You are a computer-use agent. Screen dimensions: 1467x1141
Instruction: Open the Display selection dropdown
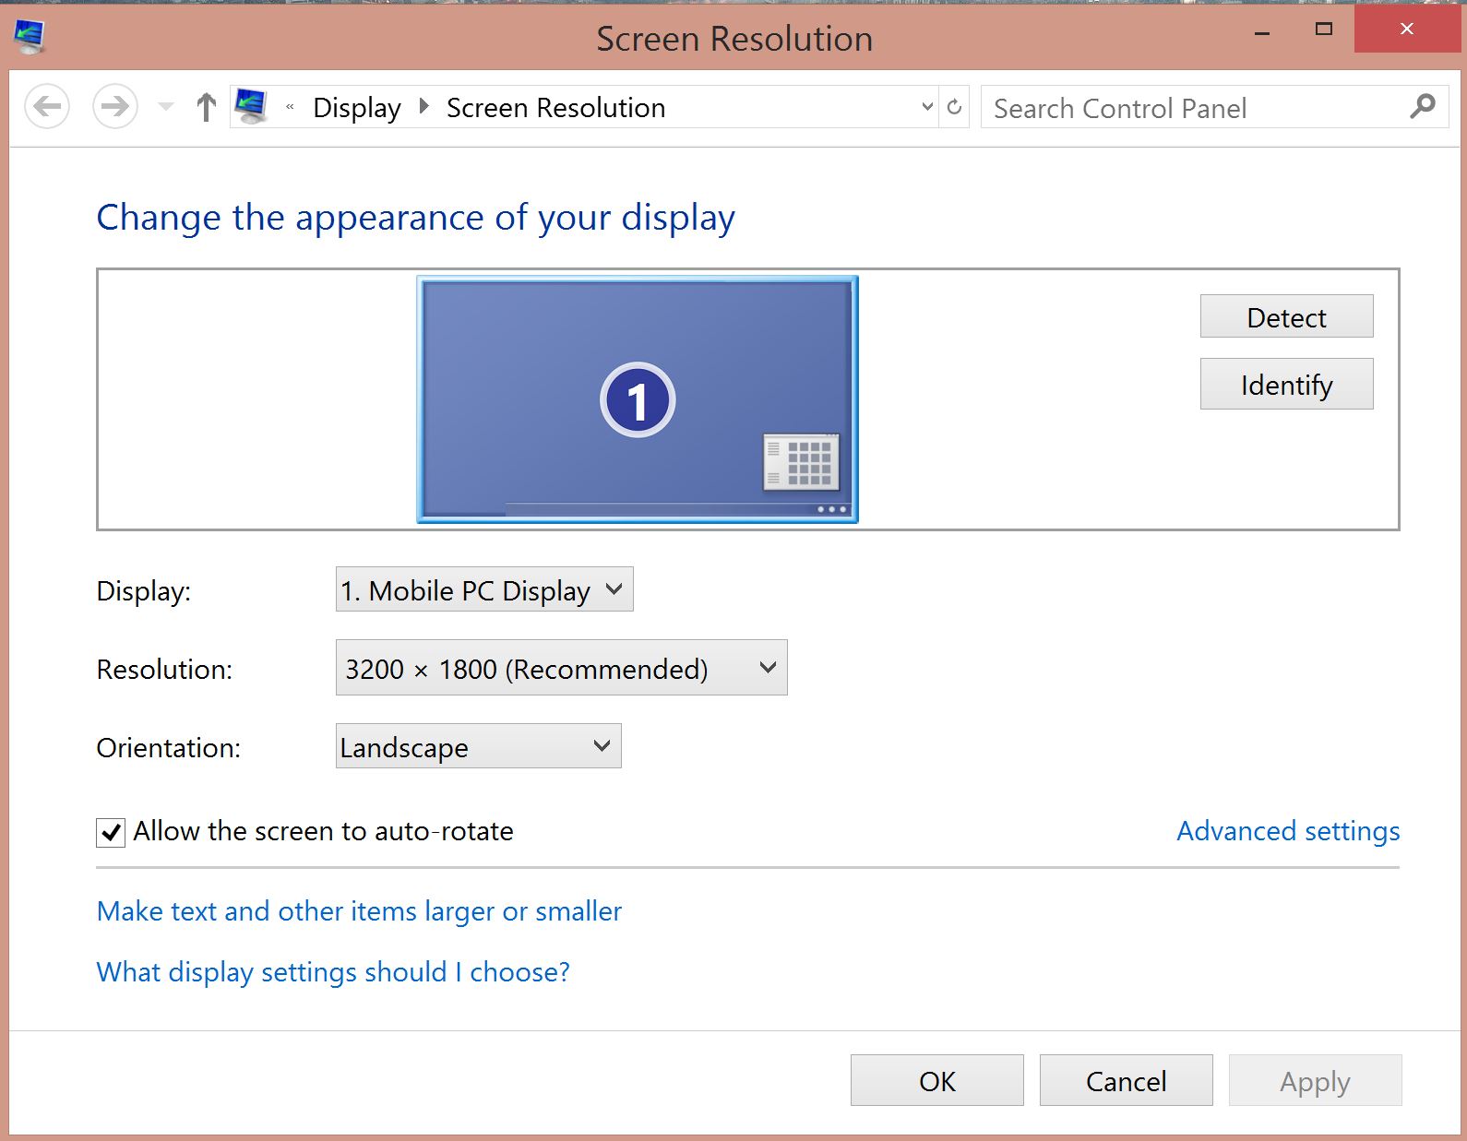tap(484, 589)
